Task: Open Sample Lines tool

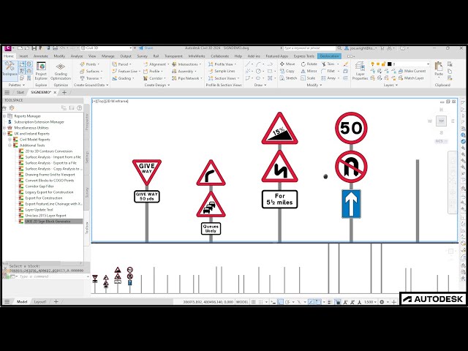Action: click(222, 71)
